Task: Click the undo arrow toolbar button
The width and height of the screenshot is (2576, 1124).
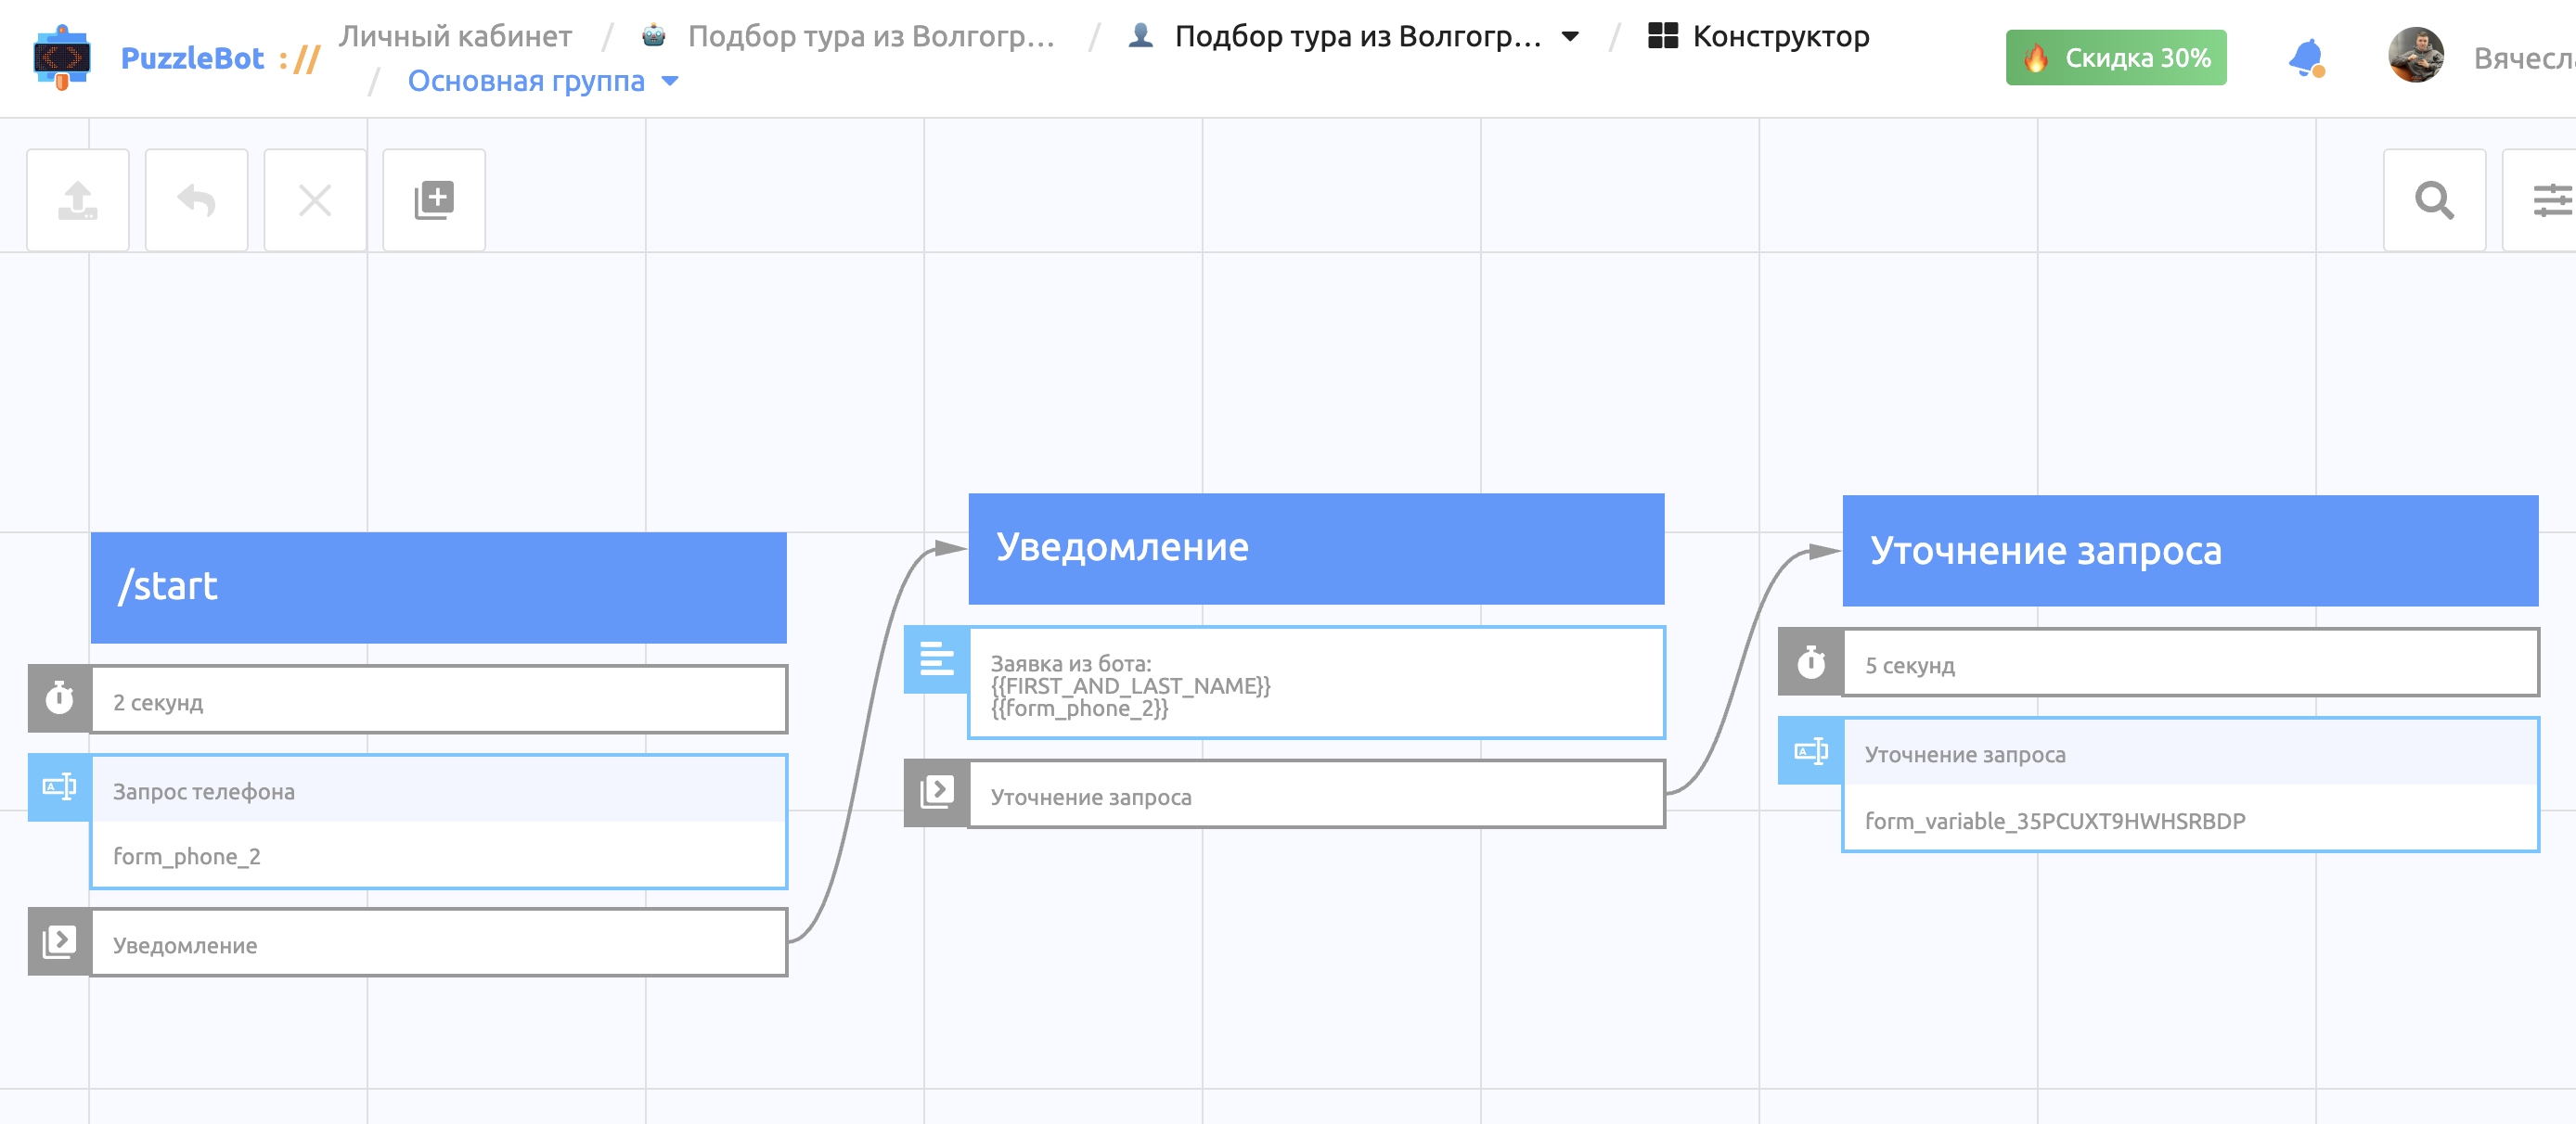Action: pos(197,199)
